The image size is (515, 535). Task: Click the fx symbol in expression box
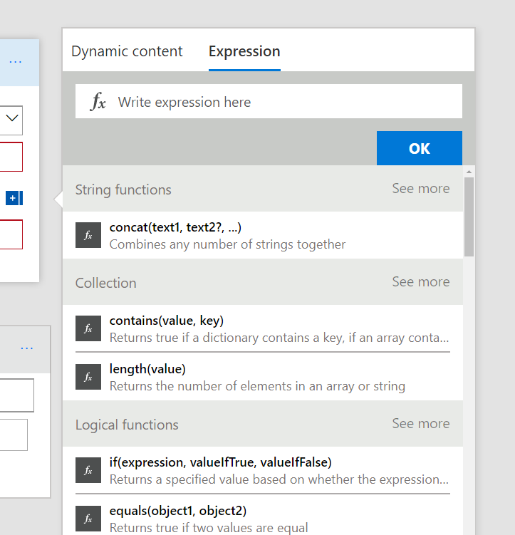click(x=98, y=102)
